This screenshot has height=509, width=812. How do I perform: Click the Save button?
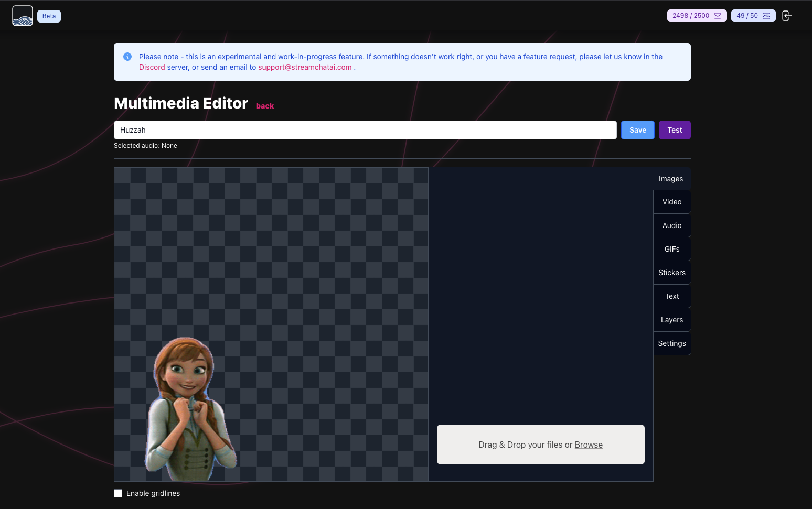637,129
